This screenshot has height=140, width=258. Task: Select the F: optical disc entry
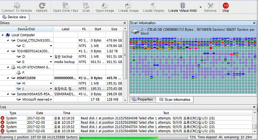pos(61,73)
